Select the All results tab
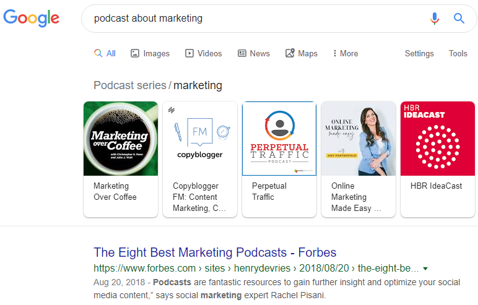This screenshot has height=305, width=478. coord(105,53)
